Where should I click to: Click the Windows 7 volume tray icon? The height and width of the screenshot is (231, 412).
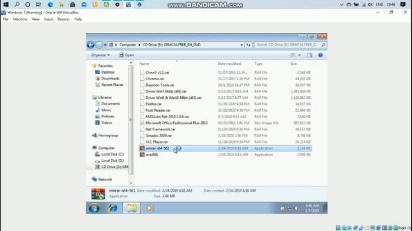click(297, 208)
